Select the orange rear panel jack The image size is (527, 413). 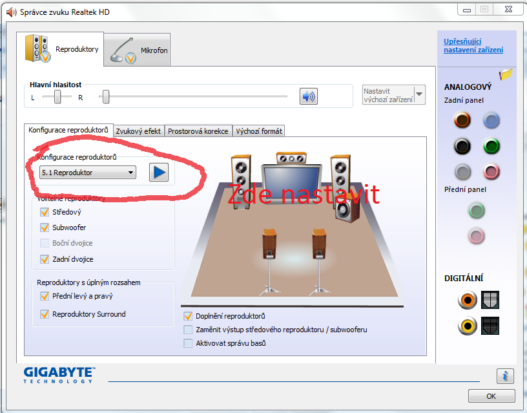pyautogui.click(x=462, y=120)
